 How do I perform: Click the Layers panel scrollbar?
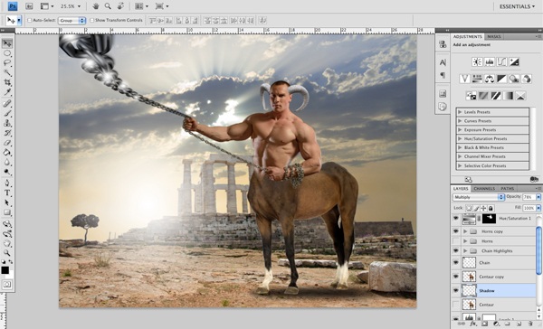point(538,250)
